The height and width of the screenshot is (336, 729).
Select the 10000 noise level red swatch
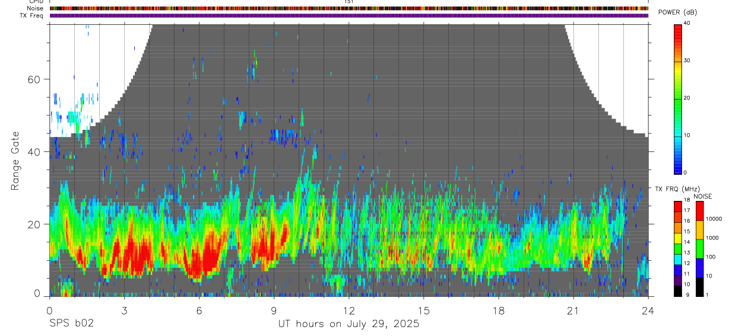pos(699,211)
